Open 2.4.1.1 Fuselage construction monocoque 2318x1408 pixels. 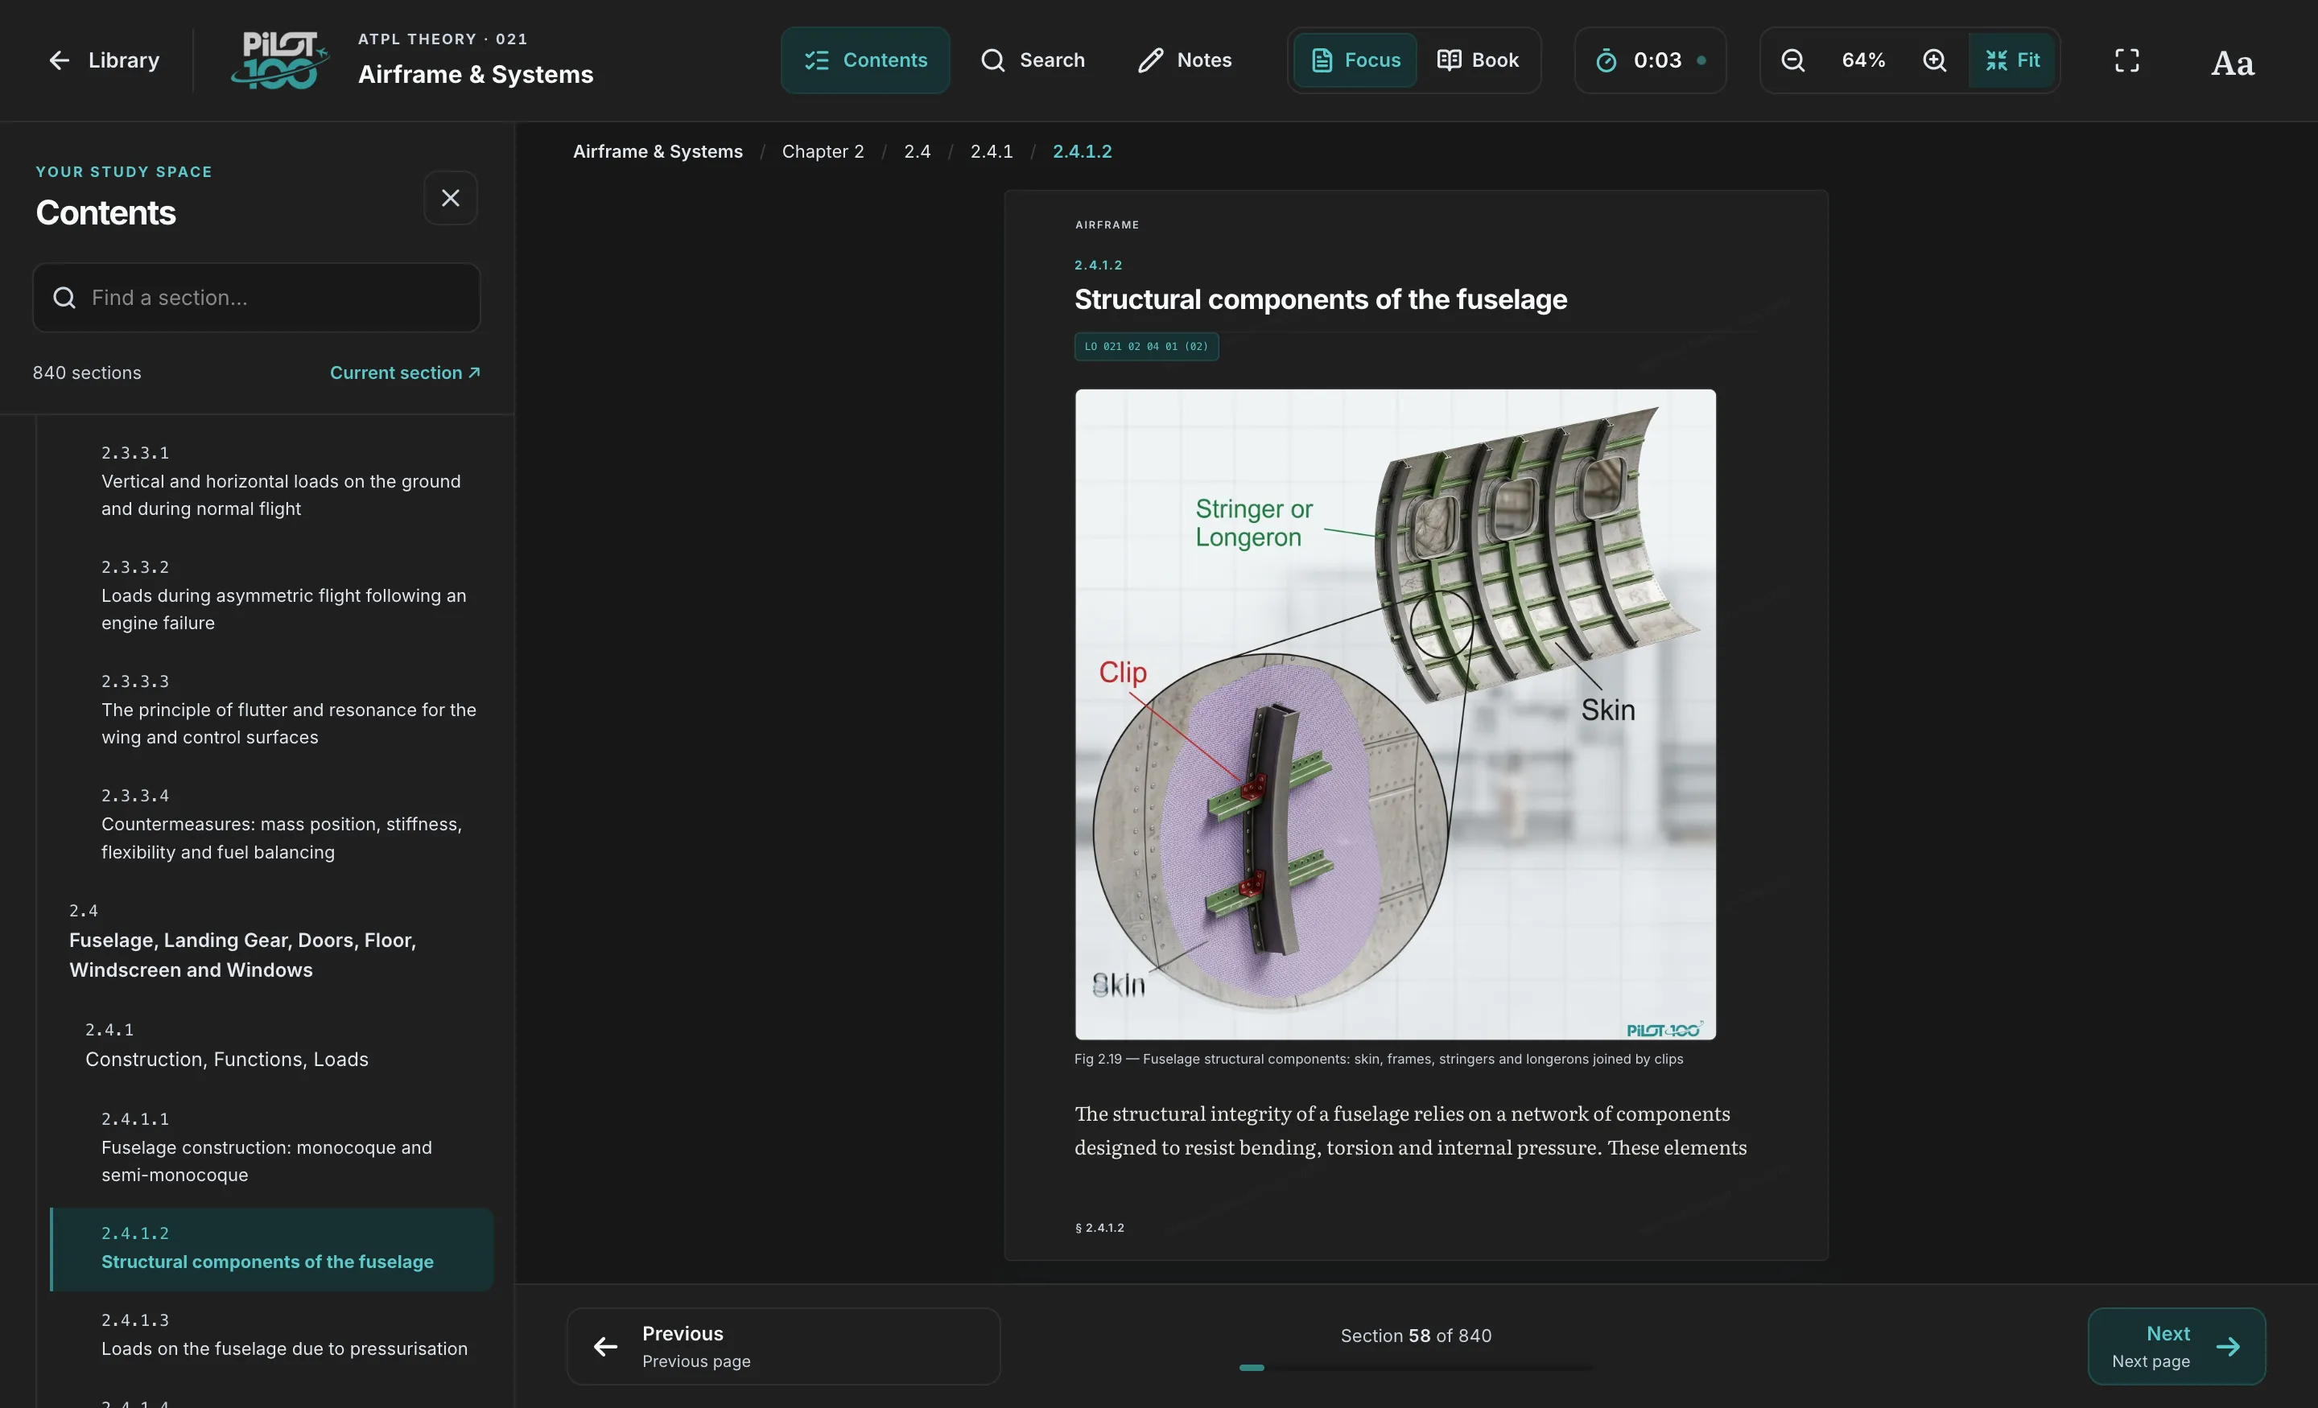[273, 1147]
